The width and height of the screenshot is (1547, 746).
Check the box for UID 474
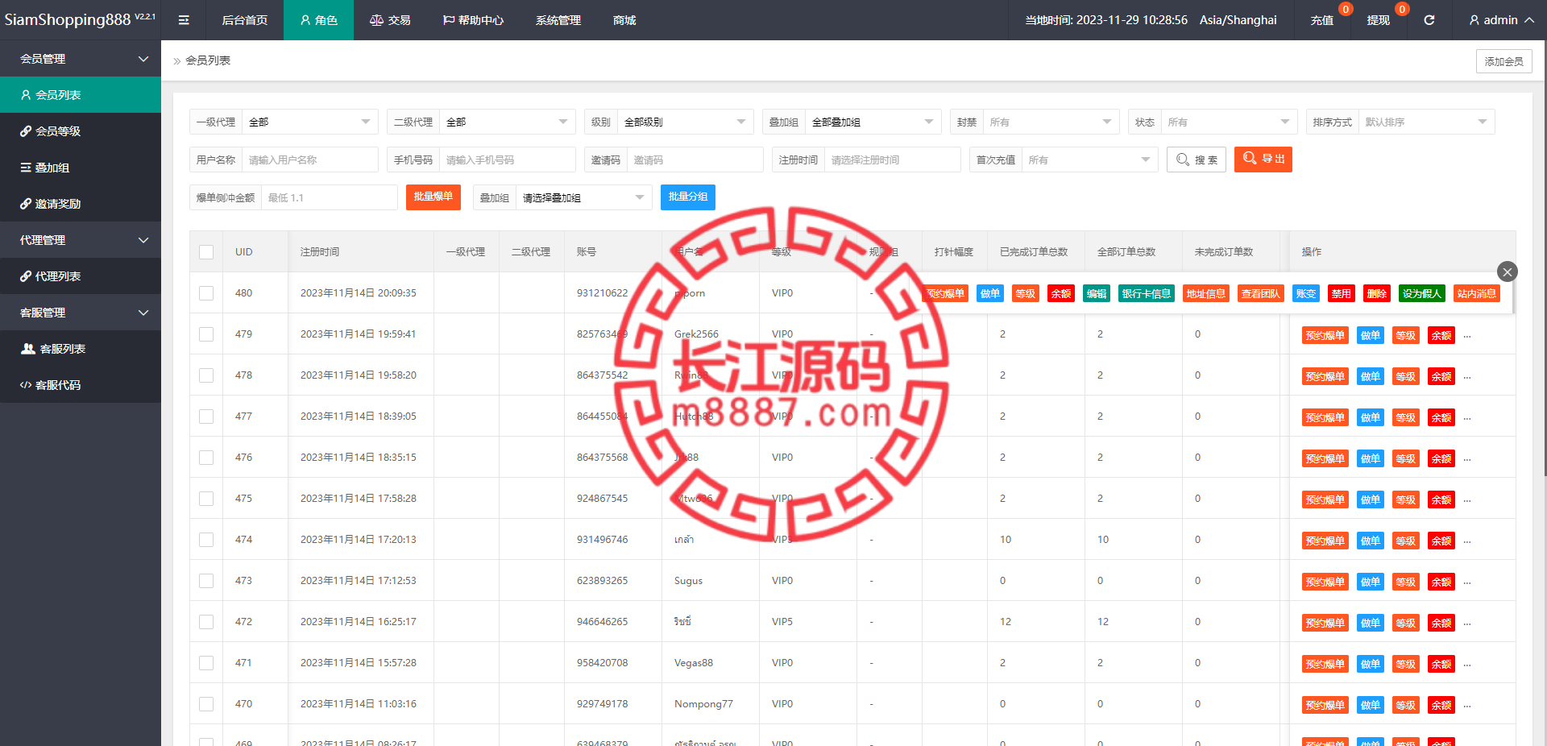(x=206, y=540)
